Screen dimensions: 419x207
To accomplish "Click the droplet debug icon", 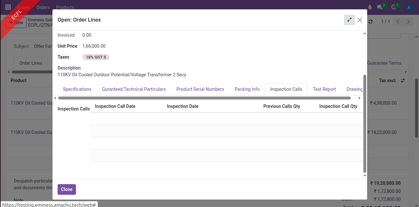I will 369,7.
